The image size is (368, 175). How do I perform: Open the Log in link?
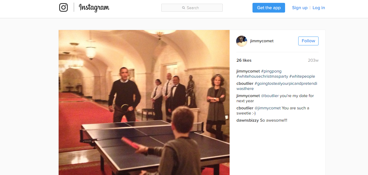[x=319, y=8]
